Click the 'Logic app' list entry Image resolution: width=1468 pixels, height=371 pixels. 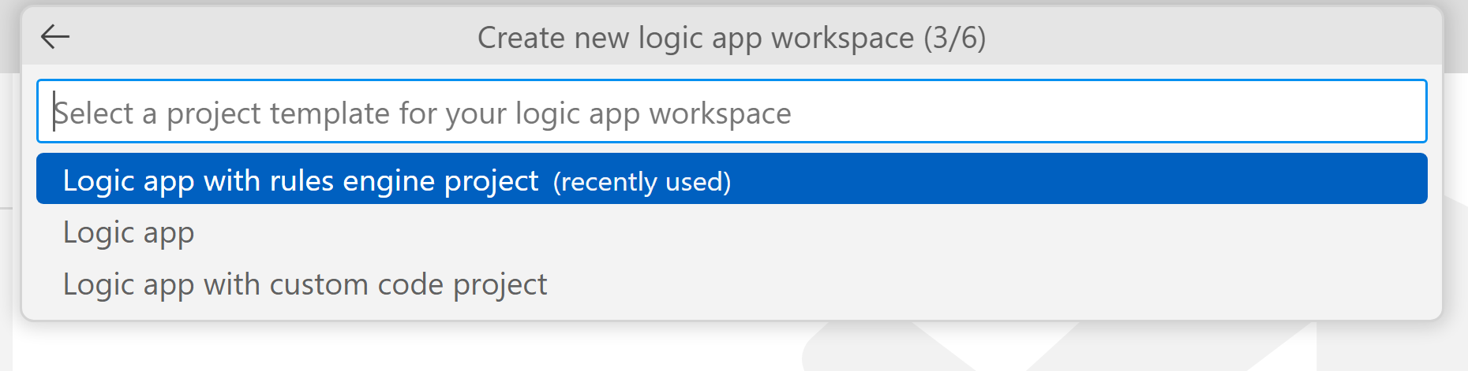[732, 232]
